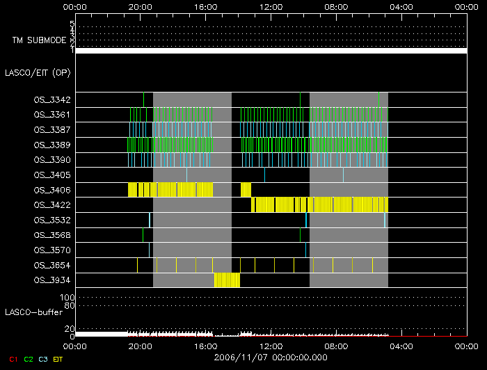Click the white TM SUBMODE level bar
This screenshot has height=370, width=487.
(x=271, y=51)
